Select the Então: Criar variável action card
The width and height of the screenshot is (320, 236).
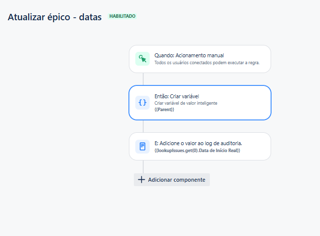(200, 103)
